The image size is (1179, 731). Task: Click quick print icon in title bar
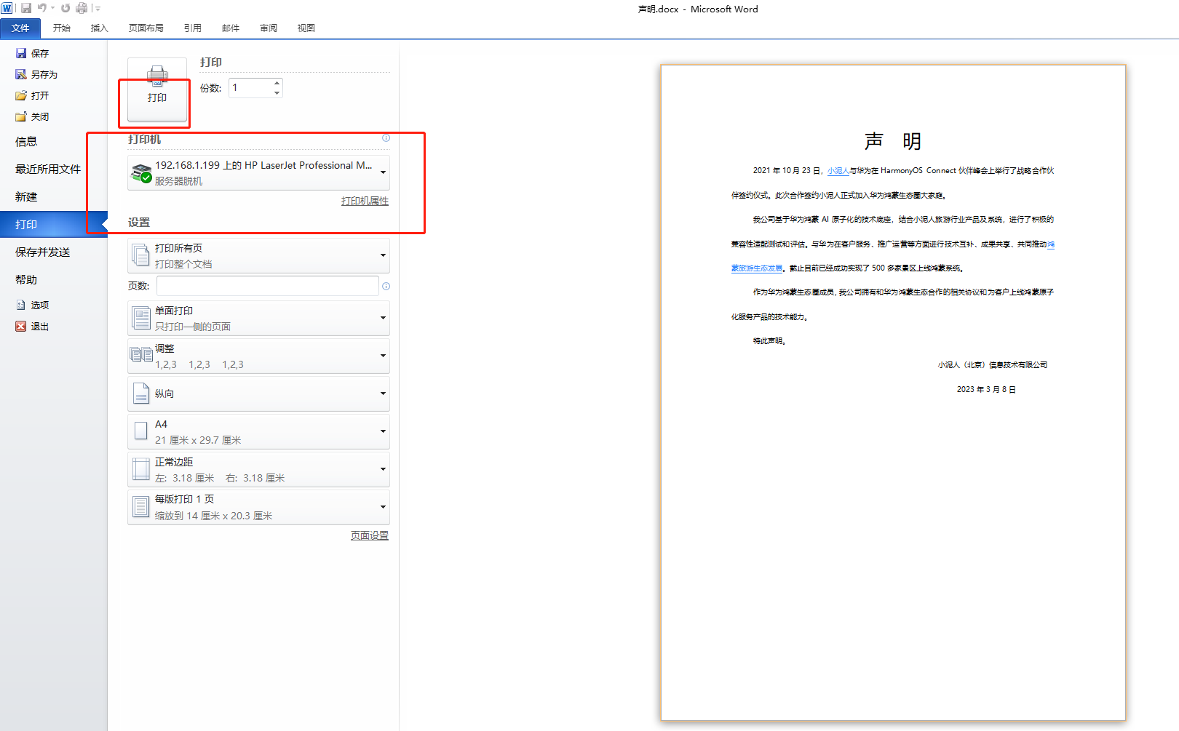point(82,8)
